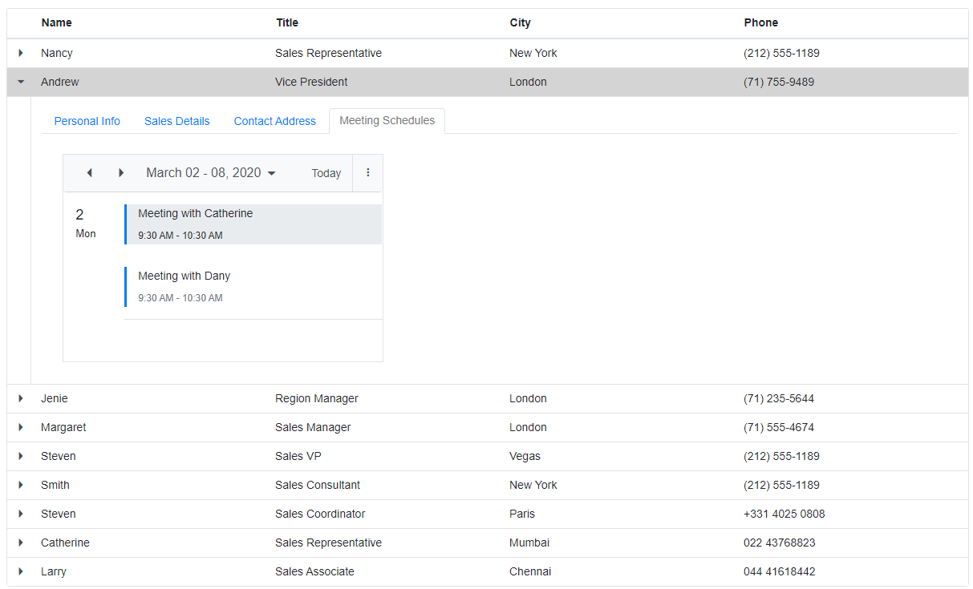Expand Catherine's row details
This screenshot has height=589, width=973.
21,543
